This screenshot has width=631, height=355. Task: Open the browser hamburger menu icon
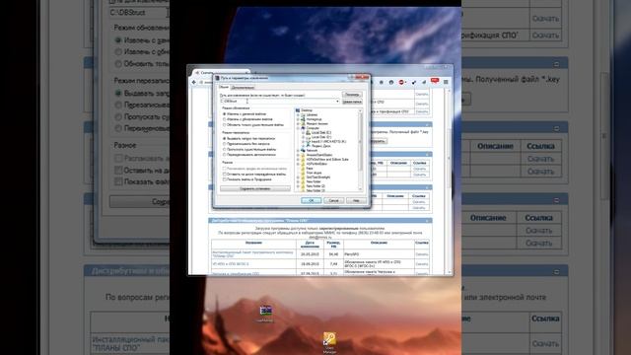446,82
